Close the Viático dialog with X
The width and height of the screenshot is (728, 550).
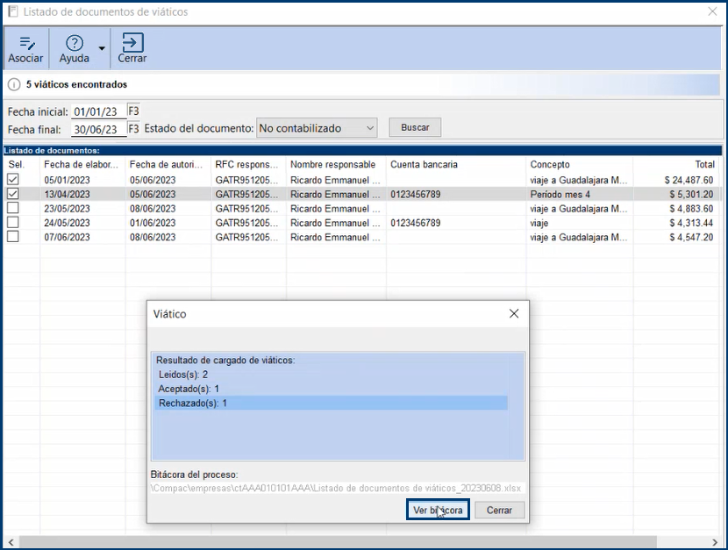click(514, 313)
